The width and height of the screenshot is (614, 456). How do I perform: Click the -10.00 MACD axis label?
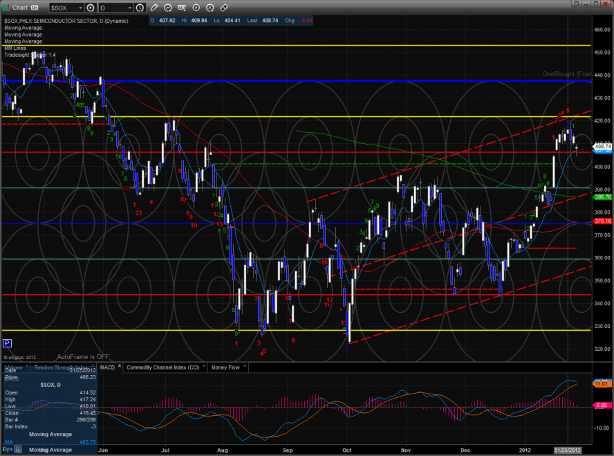click(602, 428)
